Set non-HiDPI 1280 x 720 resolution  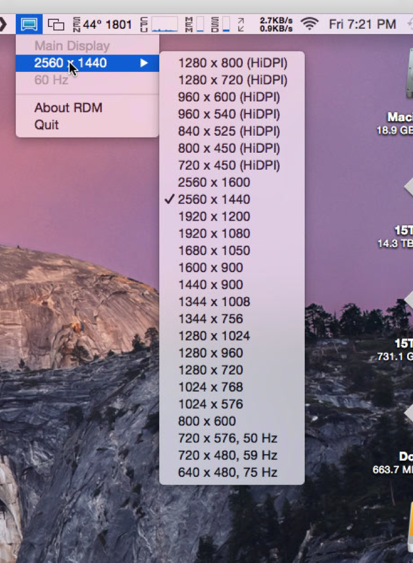pyautogui.click(x=232, y=370)
